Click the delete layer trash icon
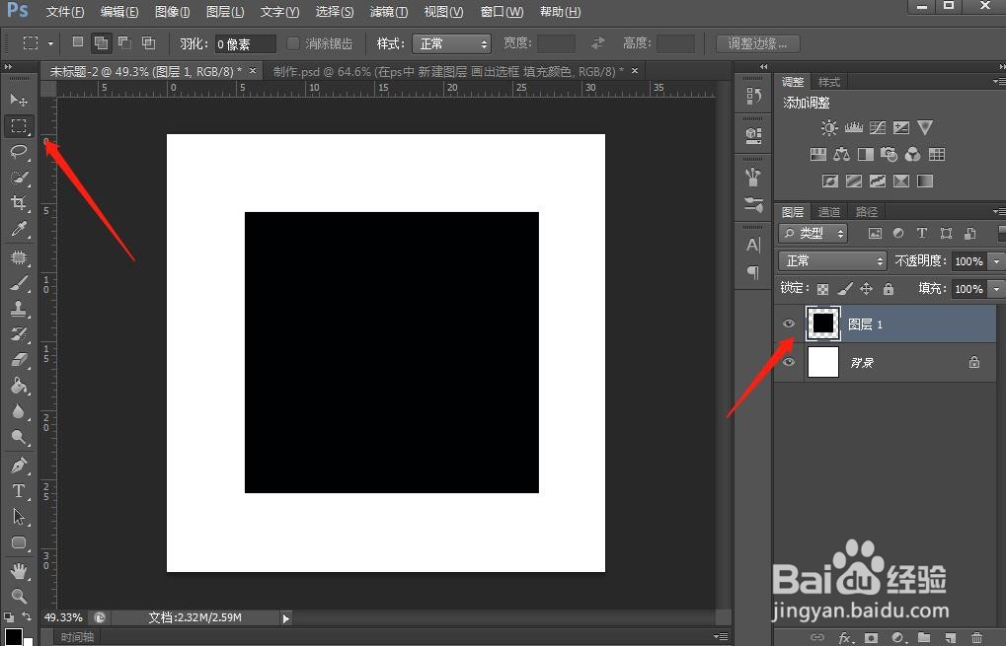This screenshot has width=1006, height=646. click(x=976, y=638)
